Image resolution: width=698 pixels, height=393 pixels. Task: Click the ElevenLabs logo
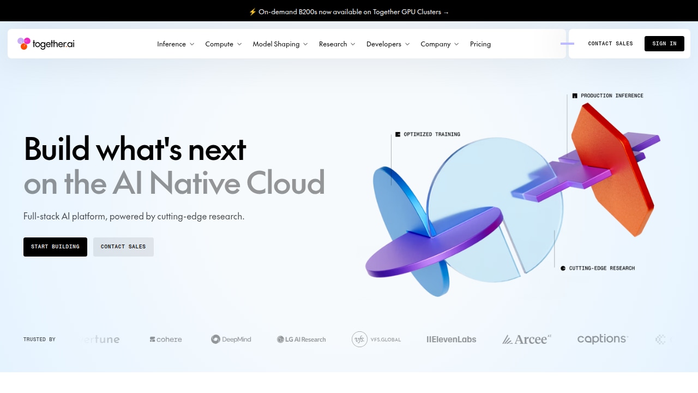click(x=452, y=340)
